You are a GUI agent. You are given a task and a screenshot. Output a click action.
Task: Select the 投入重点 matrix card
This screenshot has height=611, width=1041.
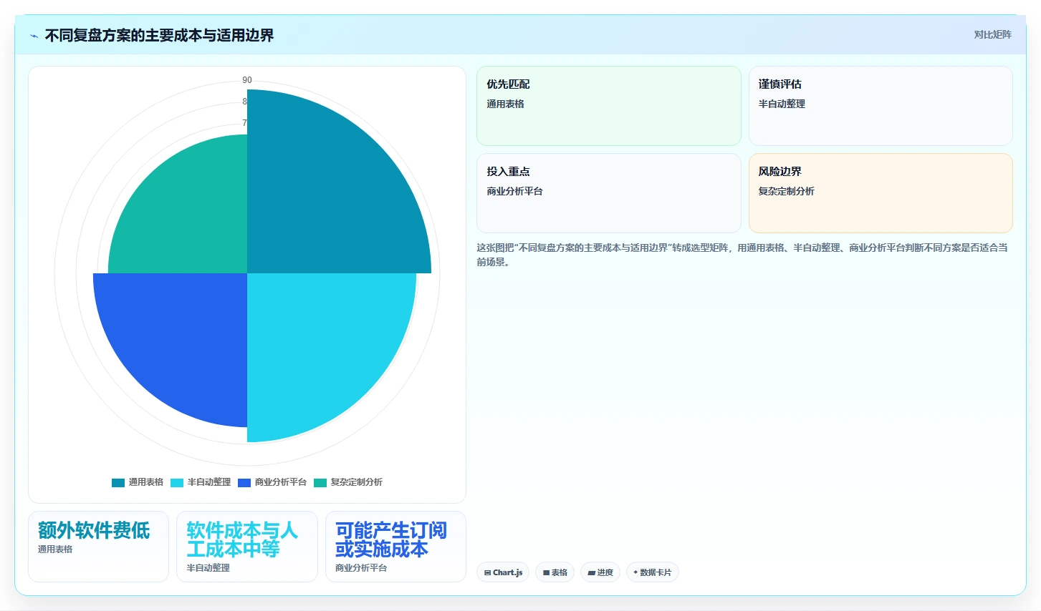[609, 193]
